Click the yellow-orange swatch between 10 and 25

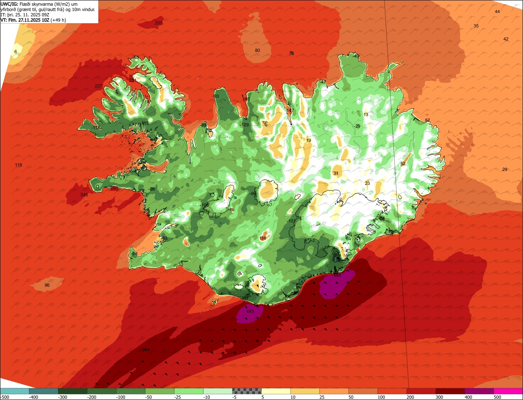(305, 391)
